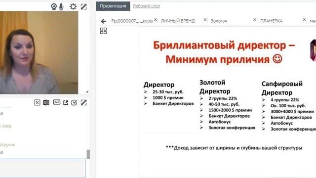This screenshot has width=316, height=178.
Task: Click slide text 'Банкет Директоров' under Директор
Action: click(x=173, y=103)
